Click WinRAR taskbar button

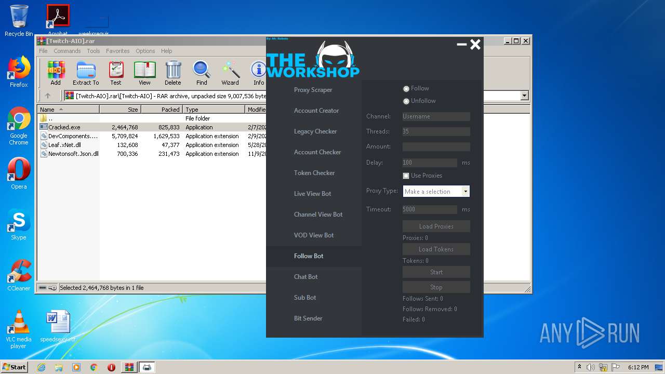(x=129, y=367)
